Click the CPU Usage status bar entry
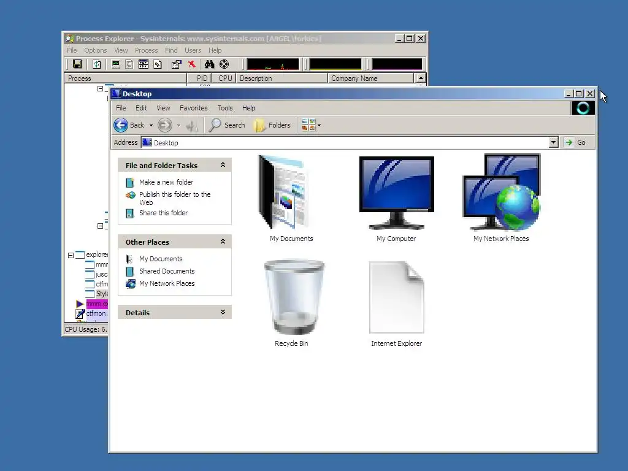628x471 pixels. point(86,329)
